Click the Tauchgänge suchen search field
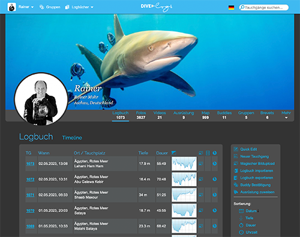This screenshot has height=237, width=300. 264,8
